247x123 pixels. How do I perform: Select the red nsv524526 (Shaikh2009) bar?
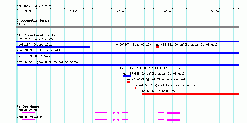[191, 94]
